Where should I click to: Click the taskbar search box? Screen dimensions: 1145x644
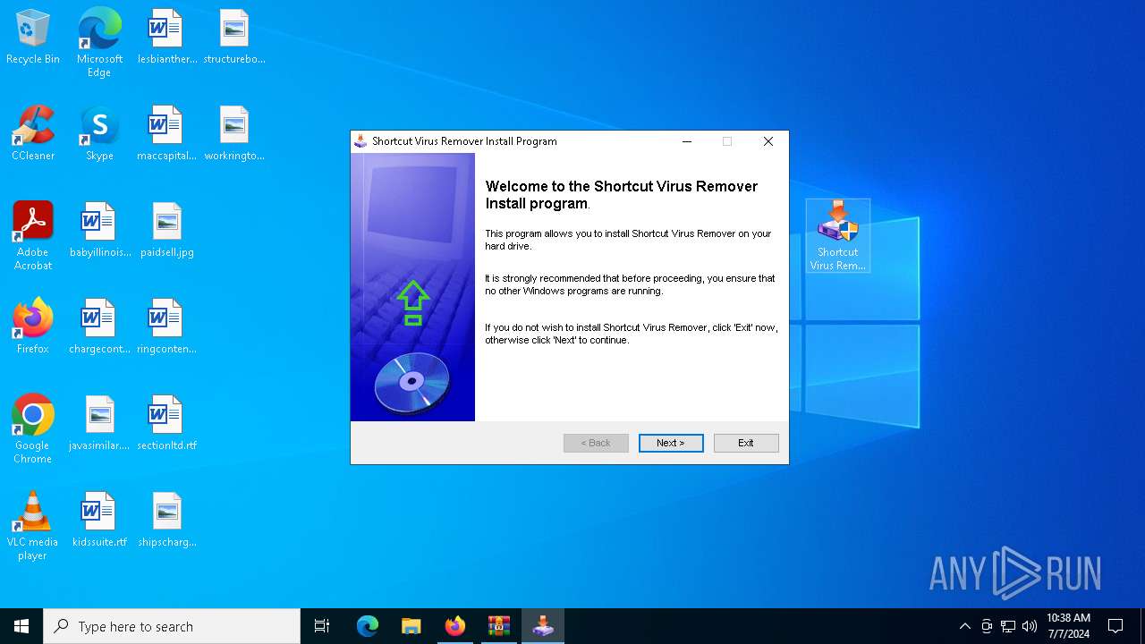pyautogui.click(x=172, y=626)
